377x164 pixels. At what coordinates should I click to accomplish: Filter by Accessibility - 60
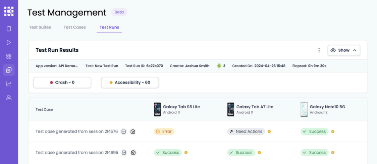(x=130, y=83)
